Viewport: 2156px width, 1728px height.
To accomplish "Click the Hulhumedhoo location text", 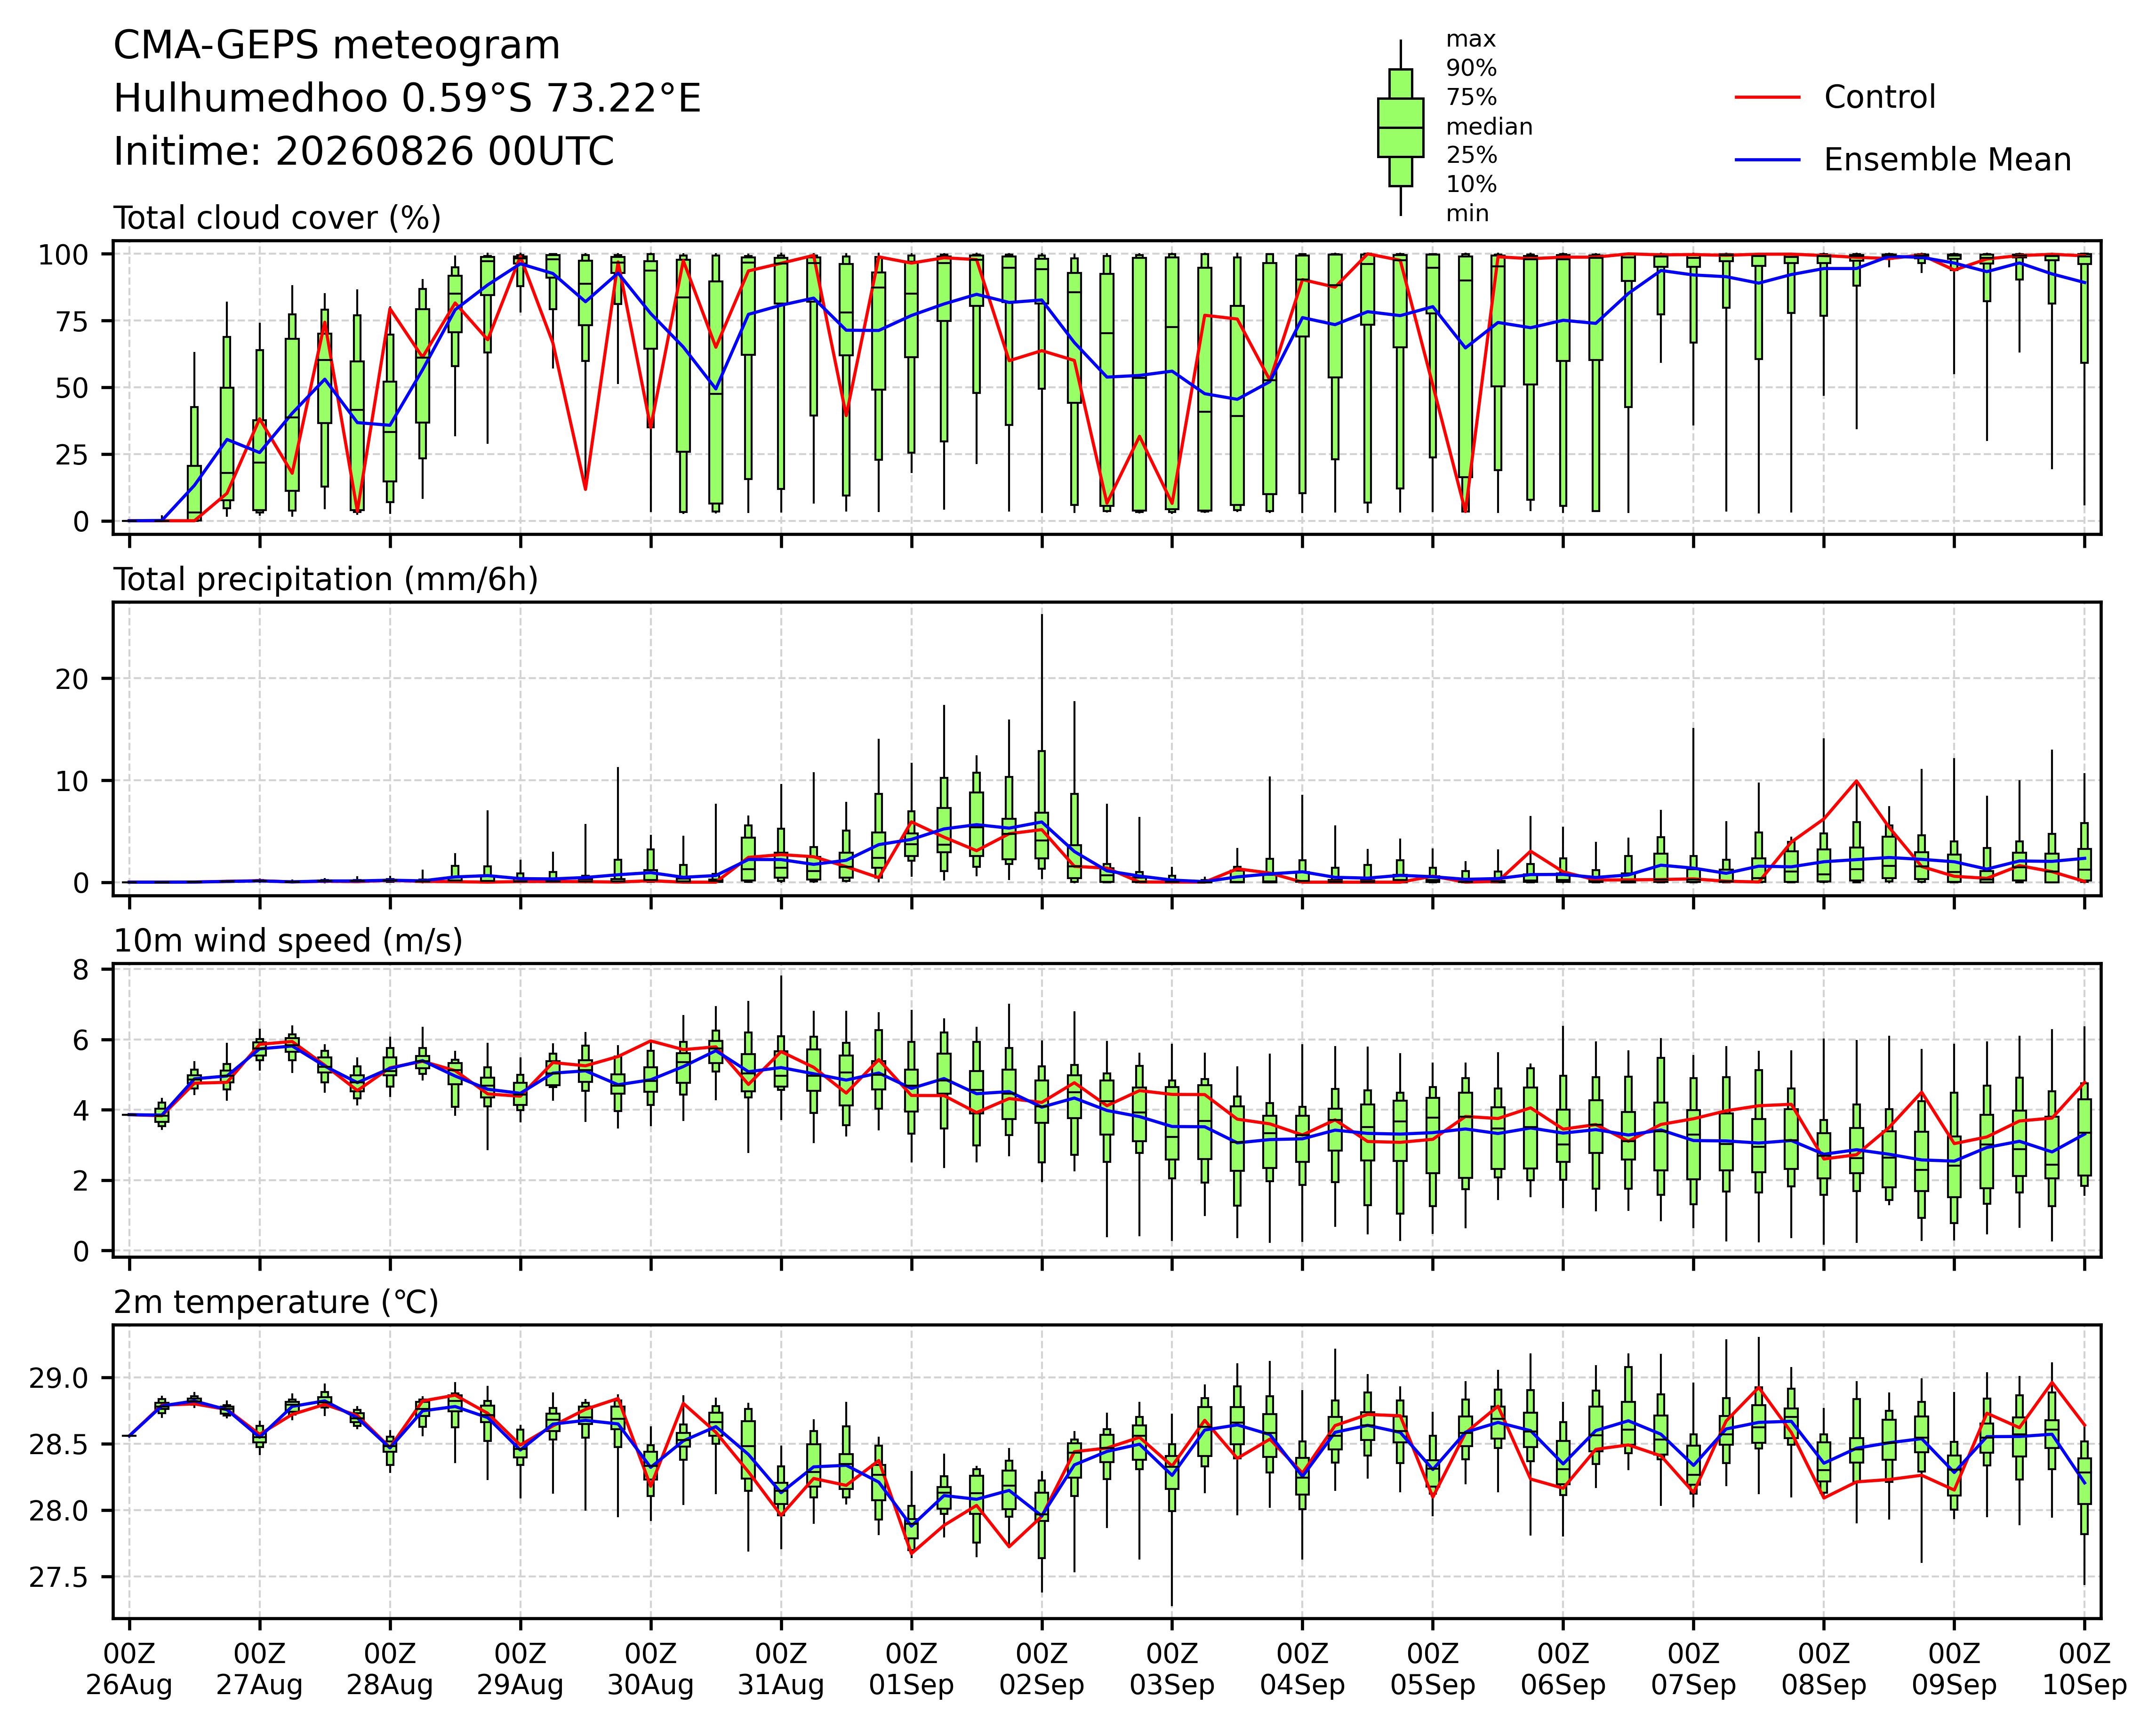I will tap(407, 99).
